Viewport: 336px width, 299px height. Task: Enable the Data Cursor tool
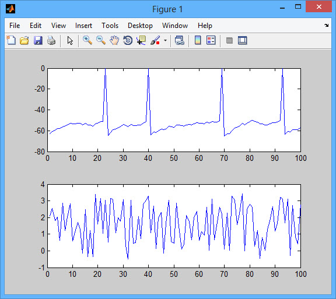tap(141, 40)
